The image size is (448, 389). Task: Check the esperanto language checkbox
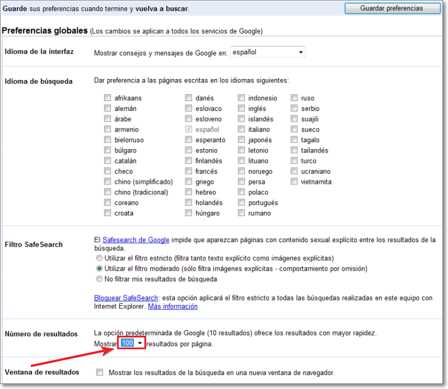pos(189,140)
